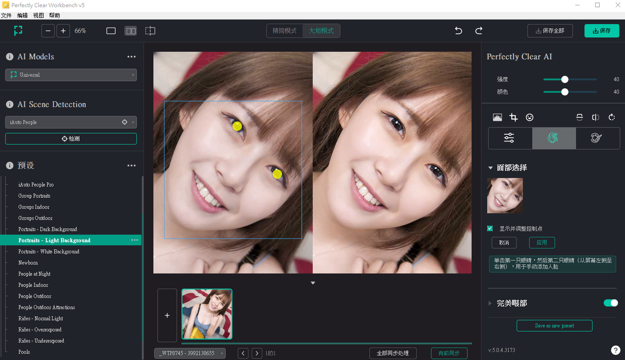Switch to split side-by-side view icon
625x360 pixels.
click(x=130, y=31)
